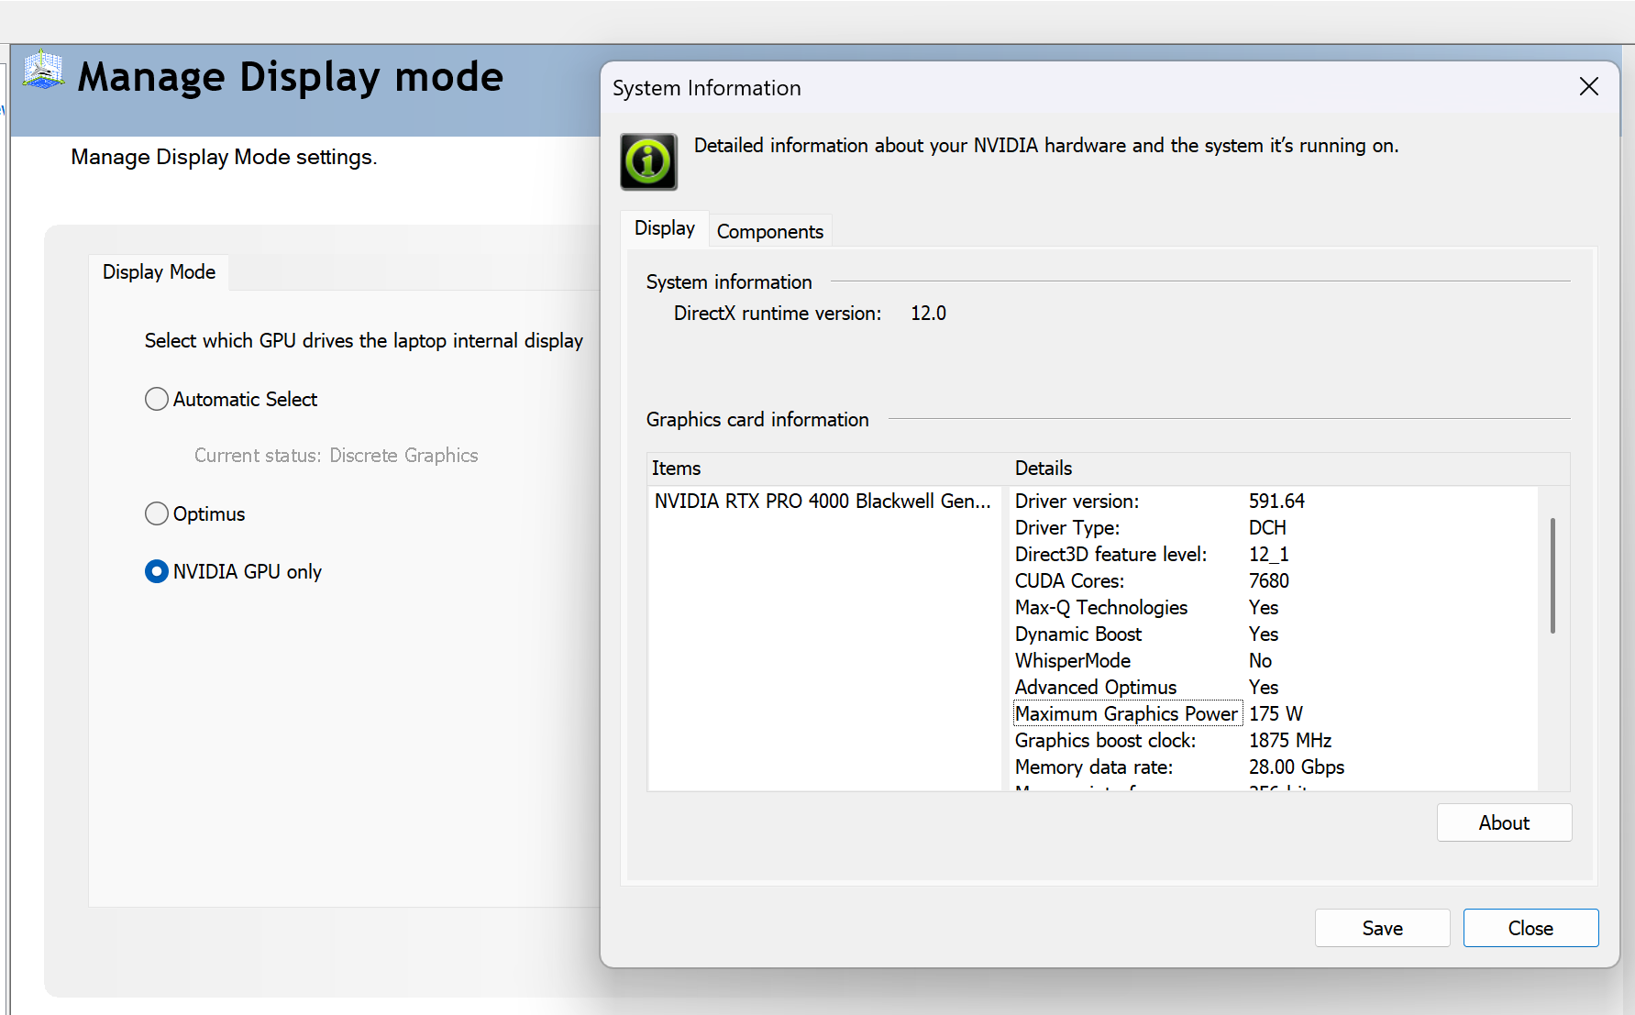The width and height of the screenshot is (1635, 1015).
Task: Click the Save button
Action: [1381, 928]
